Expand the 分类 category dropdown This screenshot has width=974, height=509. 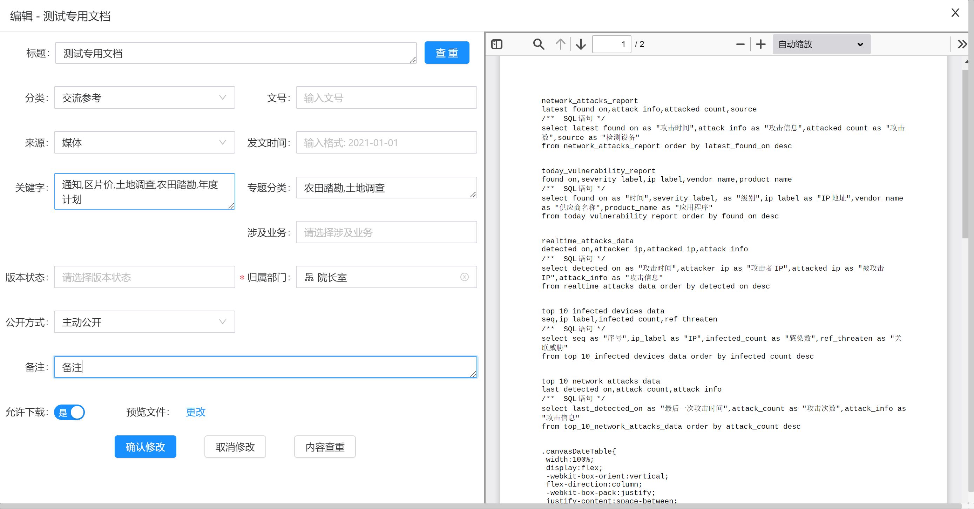point(223,98)
